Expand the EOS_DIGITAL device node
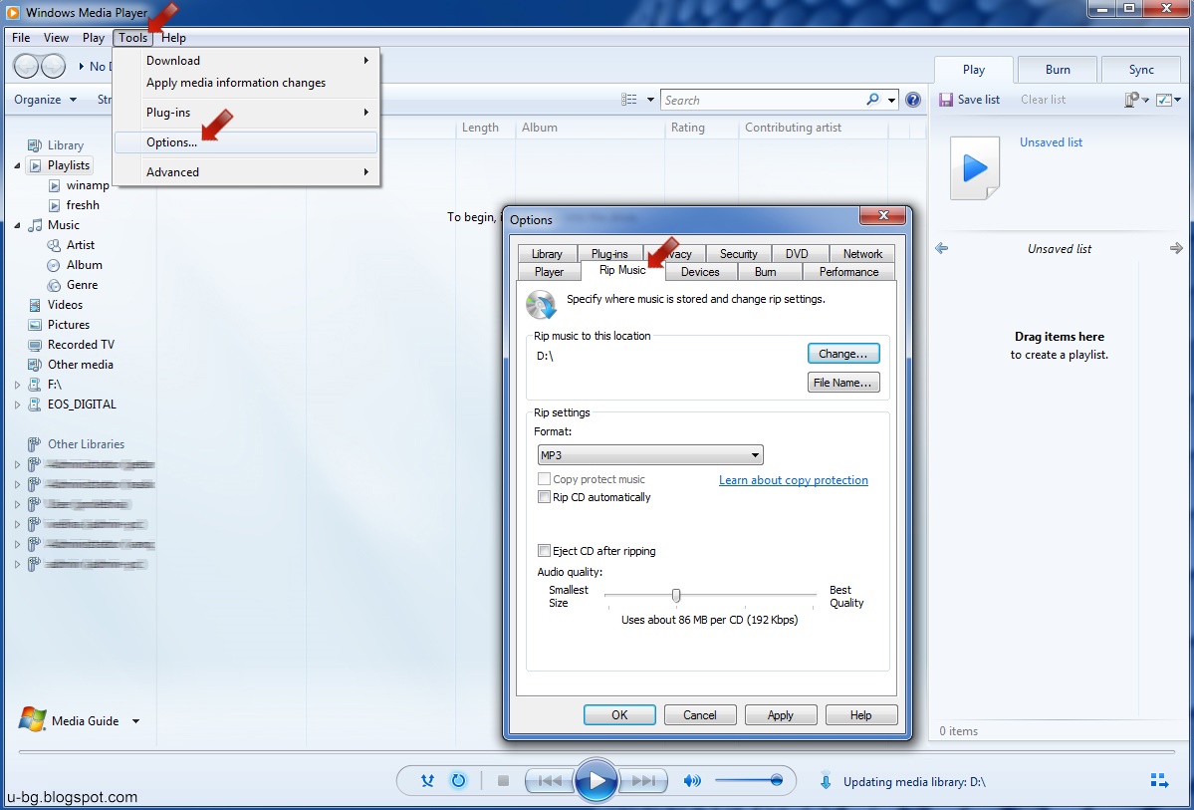The width and height of the screenshot is (1194, 810). (18, 405)
